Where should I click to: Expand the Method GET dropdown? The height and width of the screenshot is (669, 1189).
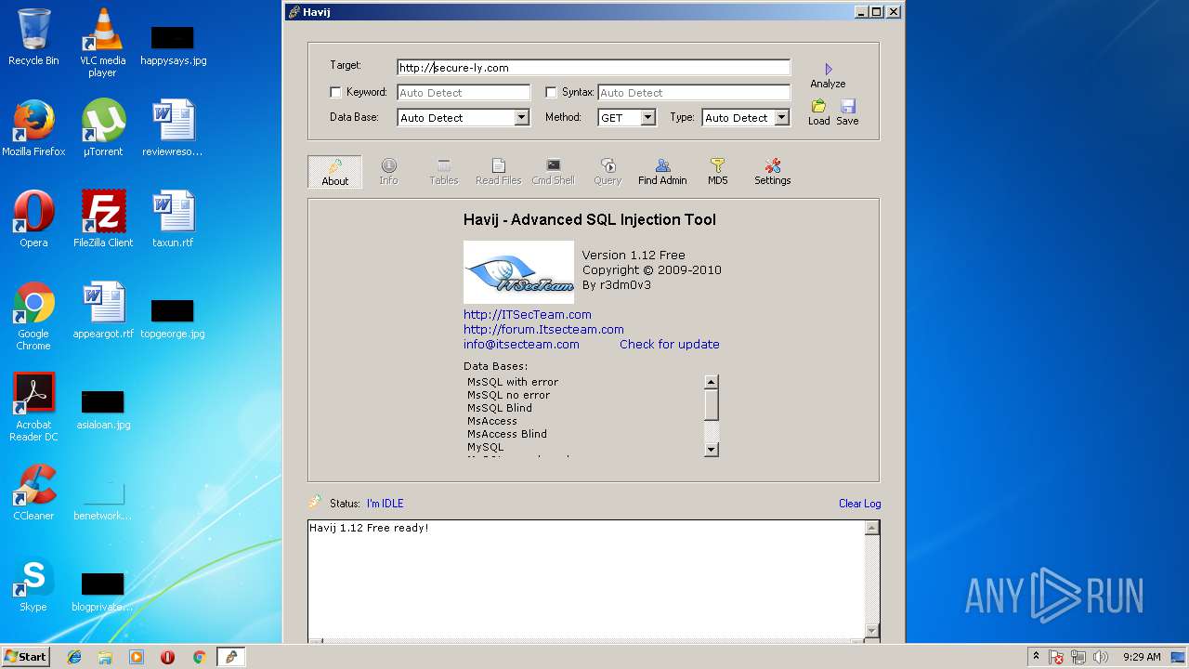point(647,118)
